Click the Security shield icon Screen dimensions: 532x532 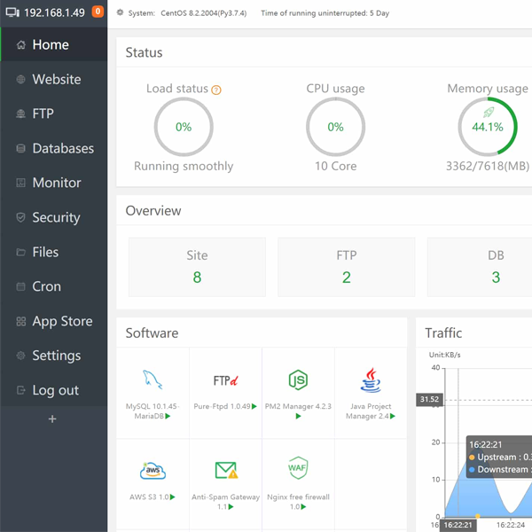pos(20,217)
